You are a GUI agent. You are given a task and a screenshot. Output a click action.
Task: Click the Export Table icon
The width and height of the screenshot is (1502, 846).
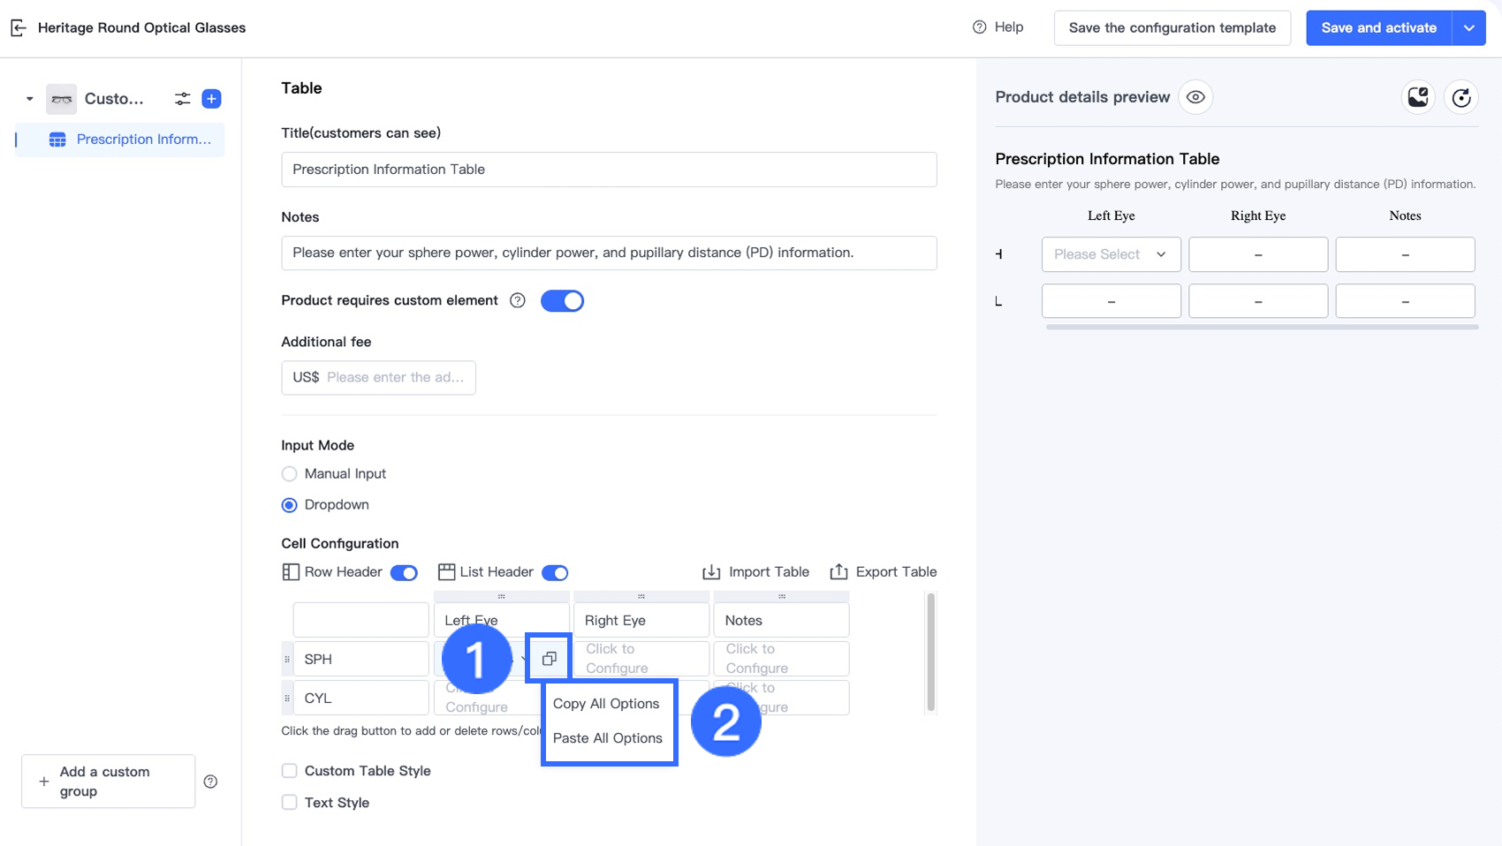click(x=838, y=572)
